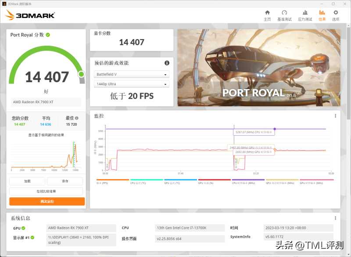Image resolution: width=351 pixels, height=257 pixels.
Task: Click the info icon beside 预估的游戏效能
Action: point(167,63)
